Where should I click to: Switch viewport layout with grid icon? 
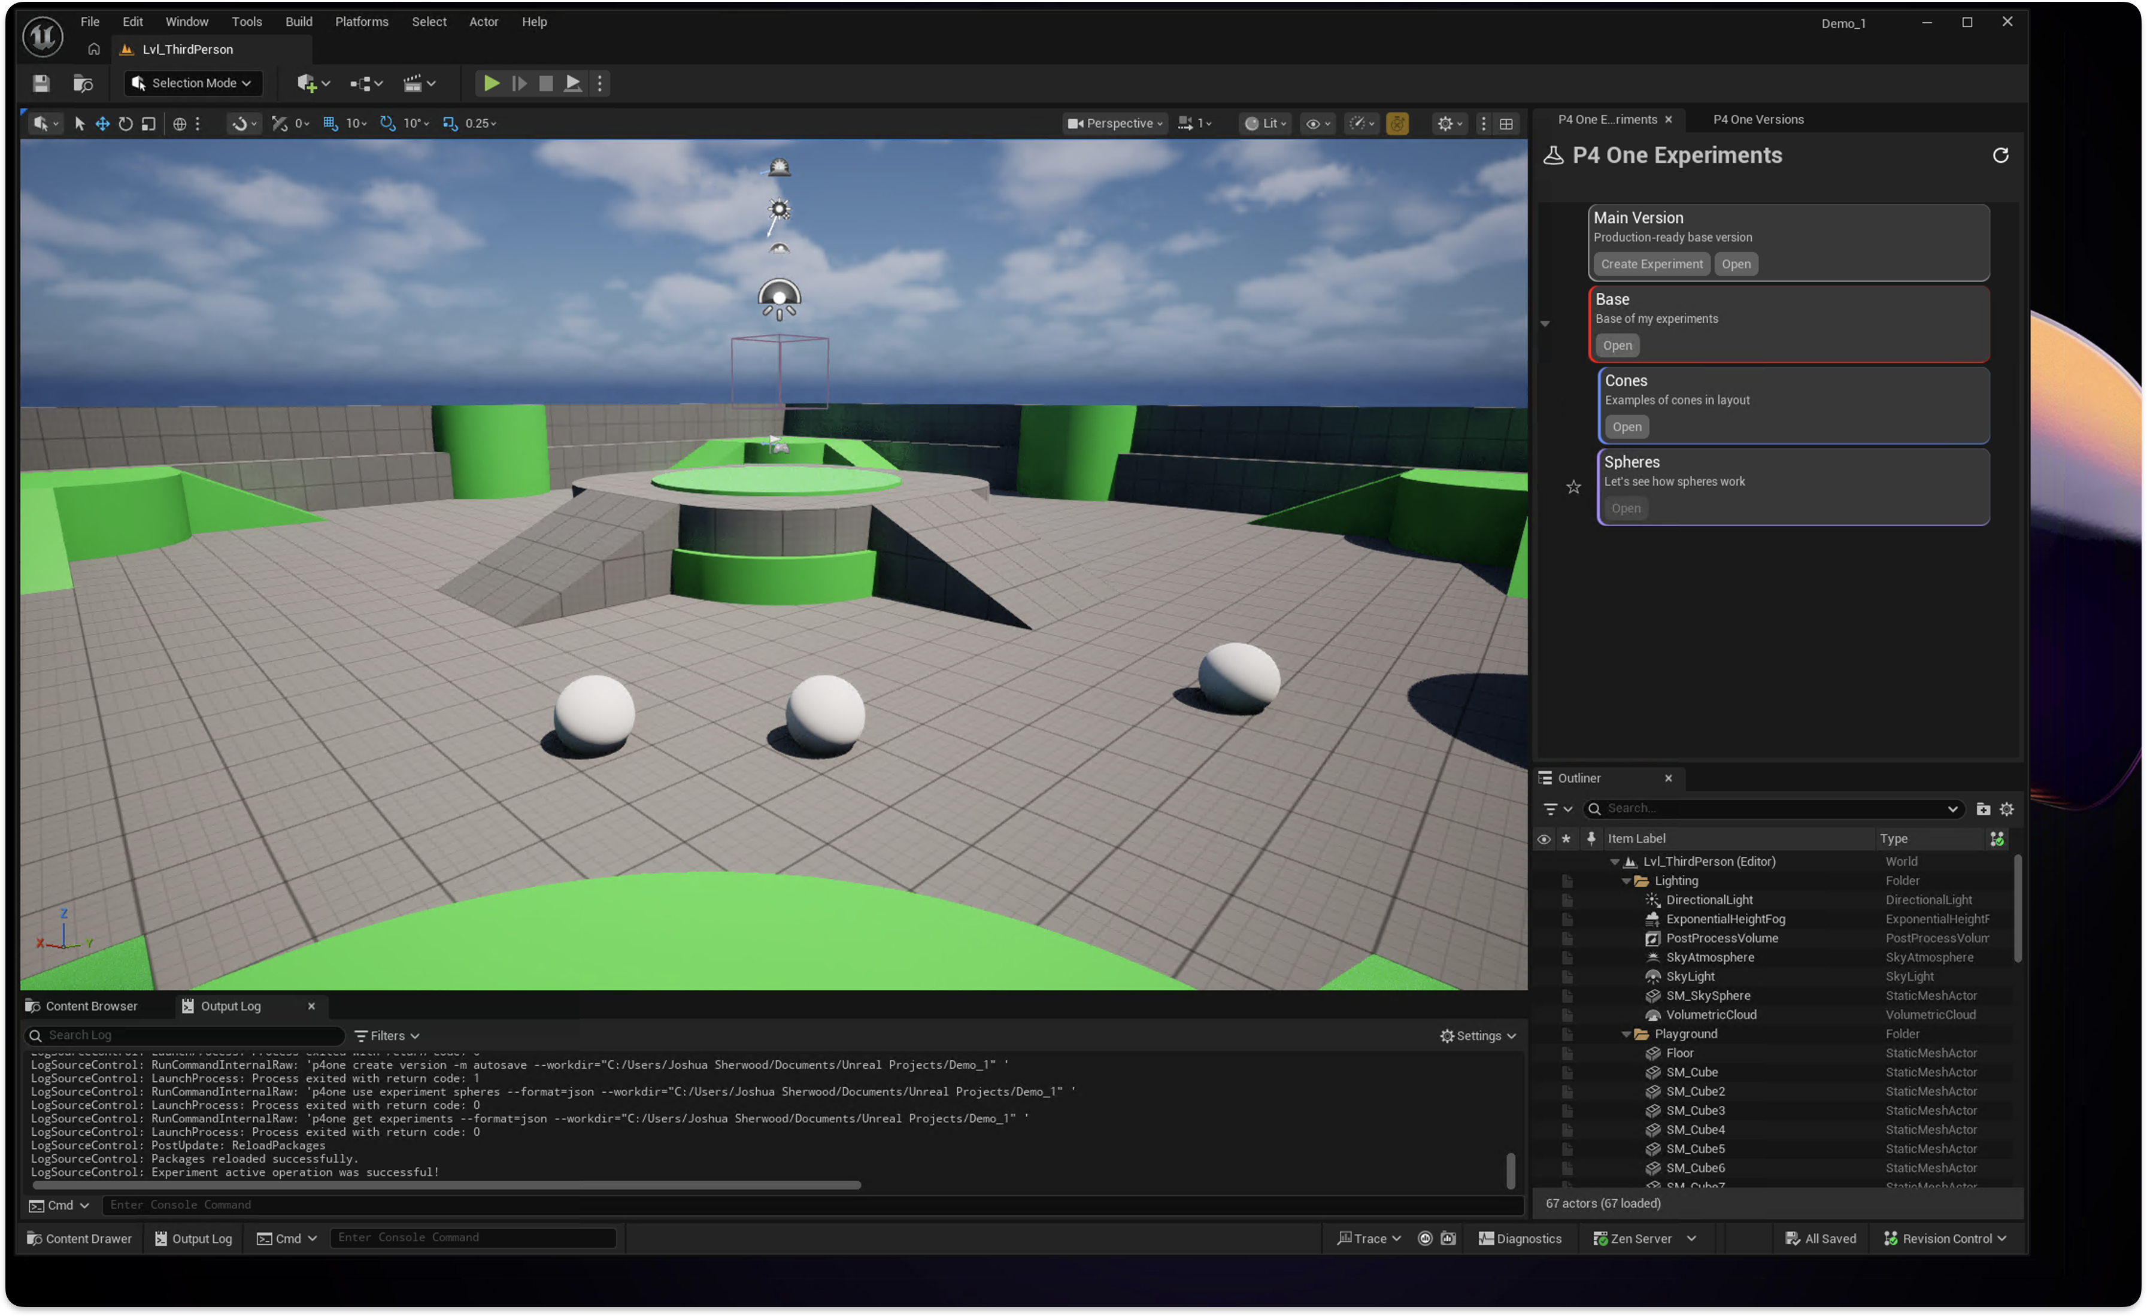[x=1506, y=123]
